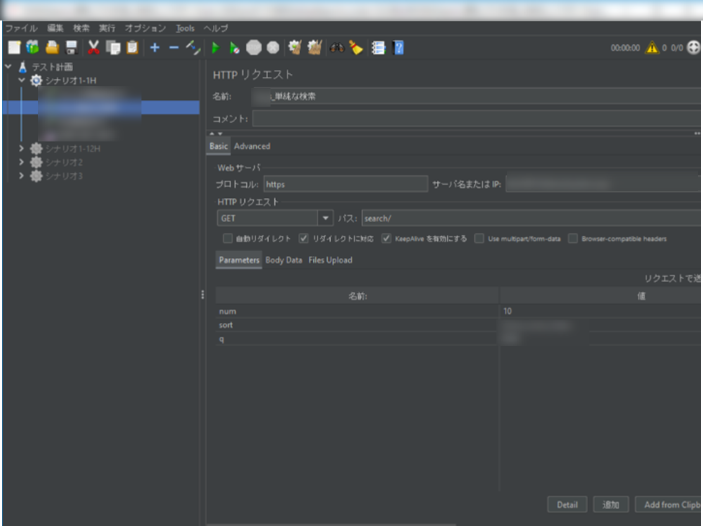Toggle KeepAlive を有効にする checkbox
This screenshot has height=526, width=703.
(x=386, y=238)
